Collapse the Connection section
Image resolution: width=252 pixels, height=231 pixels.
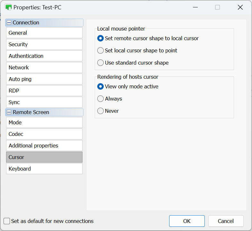tap(9, 23)
